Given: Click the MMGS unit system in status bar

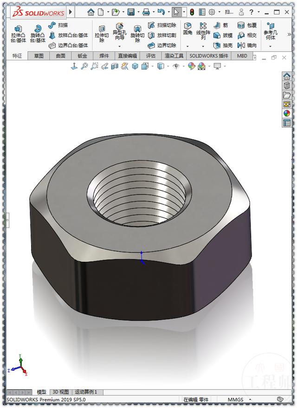Looking at the screenshot, I should (x=236, y=400).
